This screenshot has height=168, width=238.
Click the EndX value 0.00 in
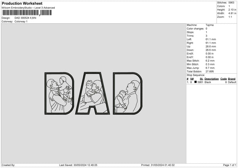[209, 53]
